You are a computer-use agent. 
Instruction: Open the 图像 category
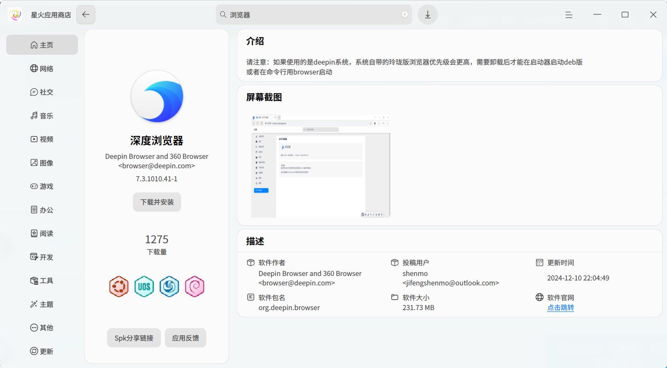pos(42,163)
